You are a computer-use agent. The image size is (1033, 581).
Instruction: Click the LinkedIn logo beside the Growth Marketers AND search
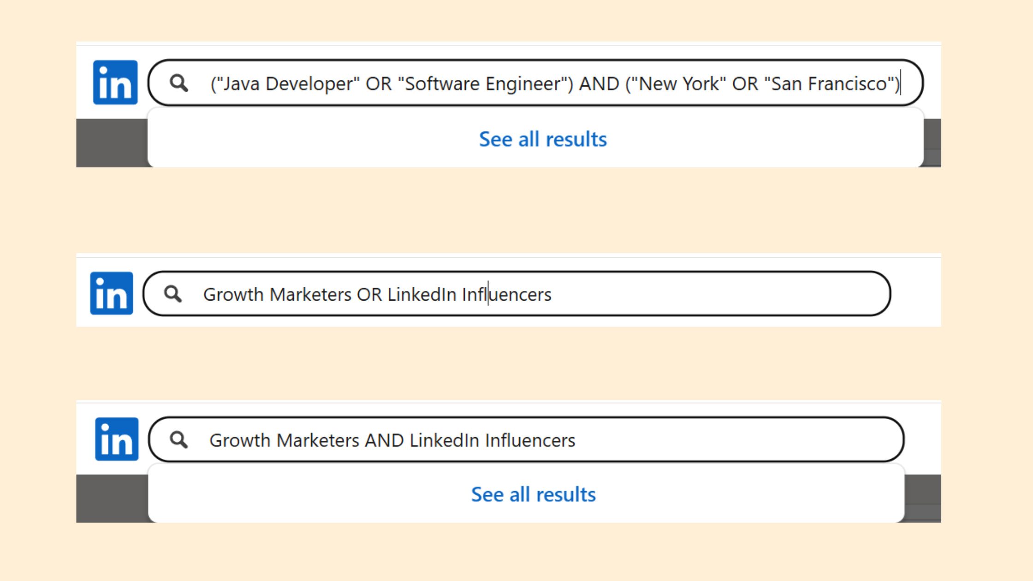point(117,439)
